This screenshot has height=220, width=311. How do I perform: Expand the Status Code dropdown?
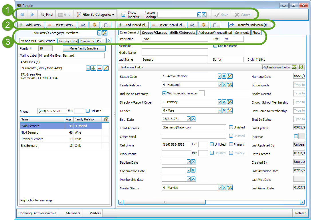point(219,76)
